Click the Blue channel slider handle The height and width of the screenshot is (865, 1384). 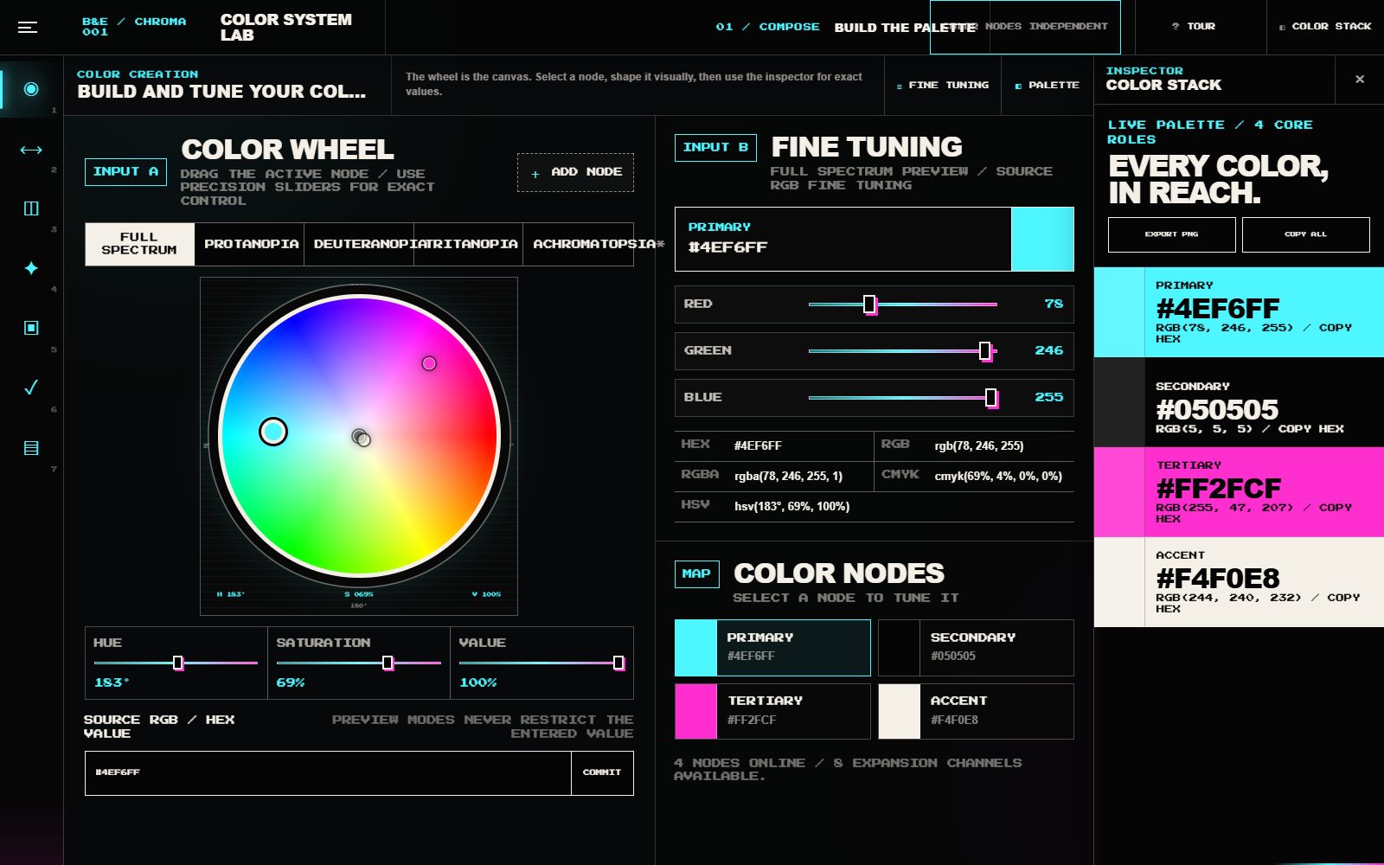pyautogui.click(x=990, y=398)
